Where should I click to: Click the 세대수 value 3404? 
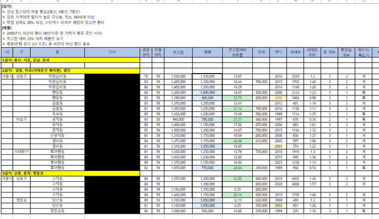point(295,98)
